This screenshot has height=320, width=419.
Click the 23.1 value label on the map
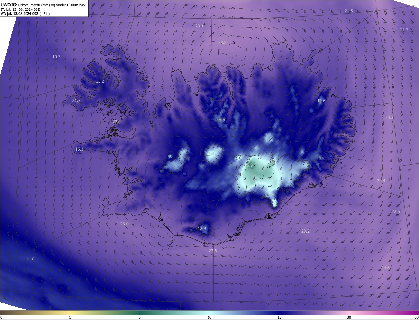click(x=199, y=26)
